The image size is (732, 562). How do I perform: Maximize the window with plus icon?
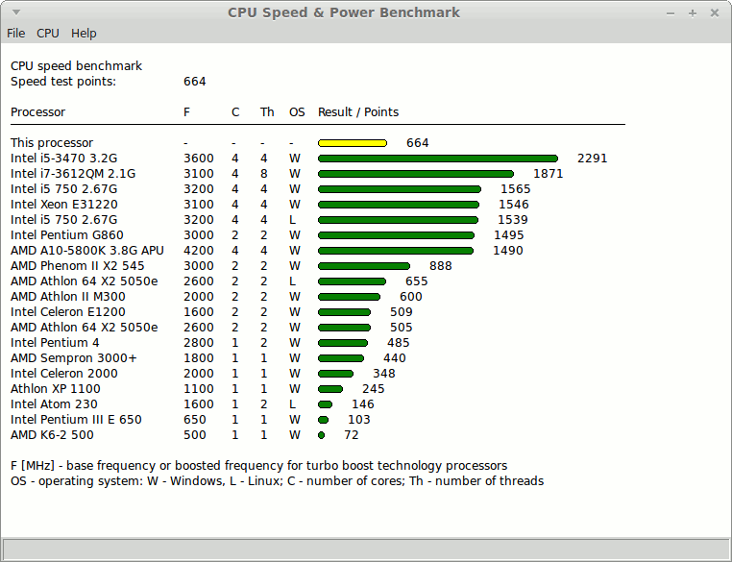pos(692,12)
